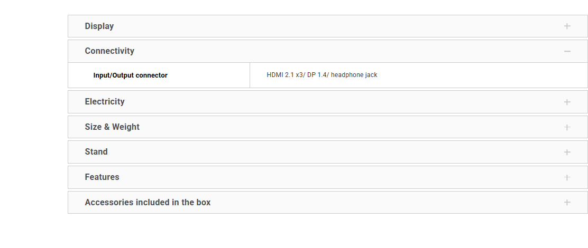Collapse Connectivity section with the minus icon
588x248 pixels.
pyautogui.click(x=567, y=51)
